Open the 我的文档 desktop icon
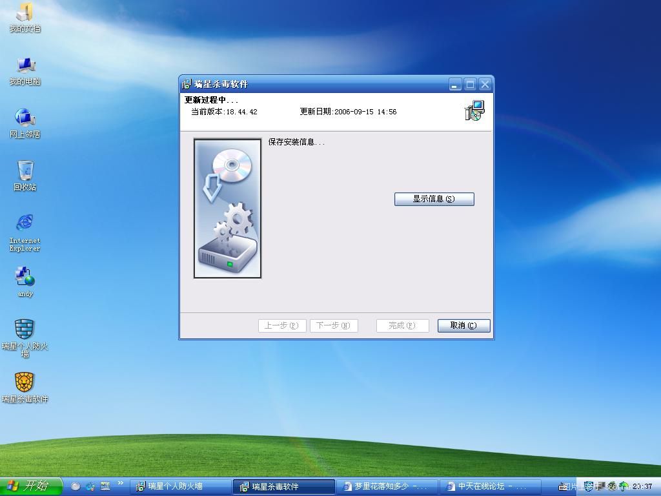 [x=25, y=17]
